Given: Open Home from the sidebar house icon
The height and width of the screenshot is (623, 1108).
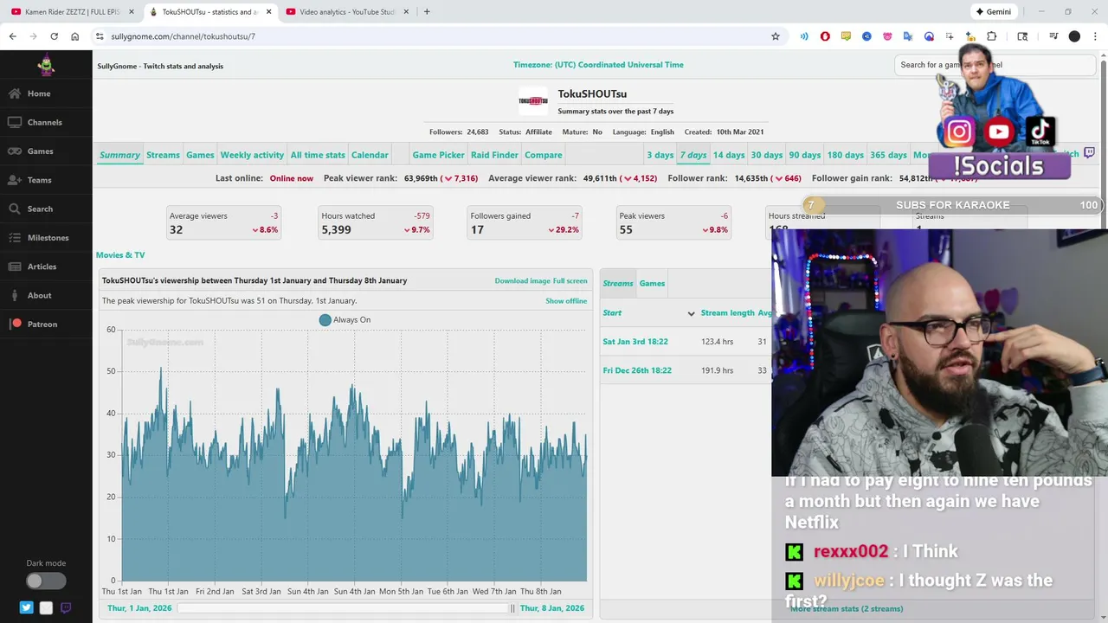Looking at the screenshot, I should tap(15, 93).
